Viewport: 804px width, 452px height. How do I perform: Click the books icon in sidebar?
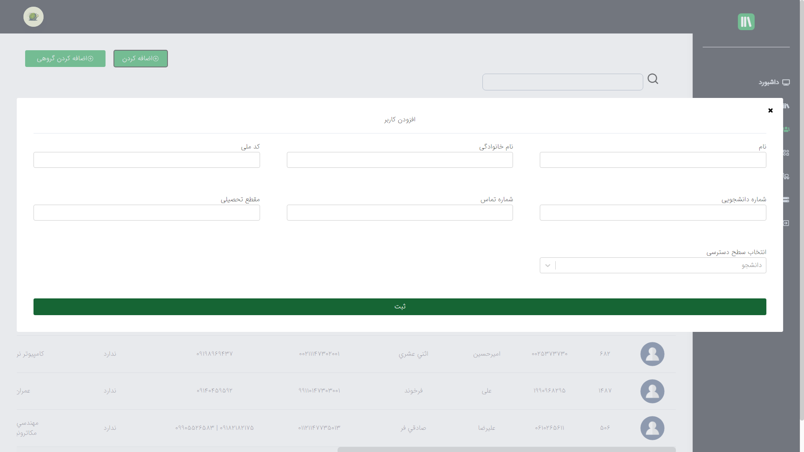click(786, 106)
